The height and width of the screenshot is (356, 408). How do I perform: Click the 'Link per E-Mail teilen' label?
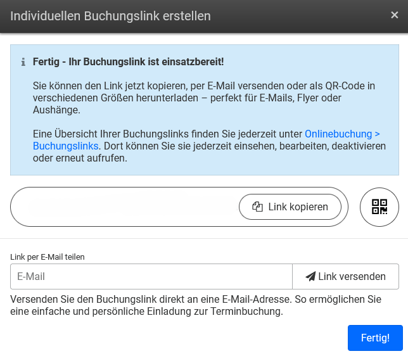[48, 257]
